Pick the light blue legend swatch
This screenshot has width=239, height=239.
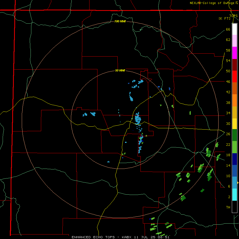point(234,182)
